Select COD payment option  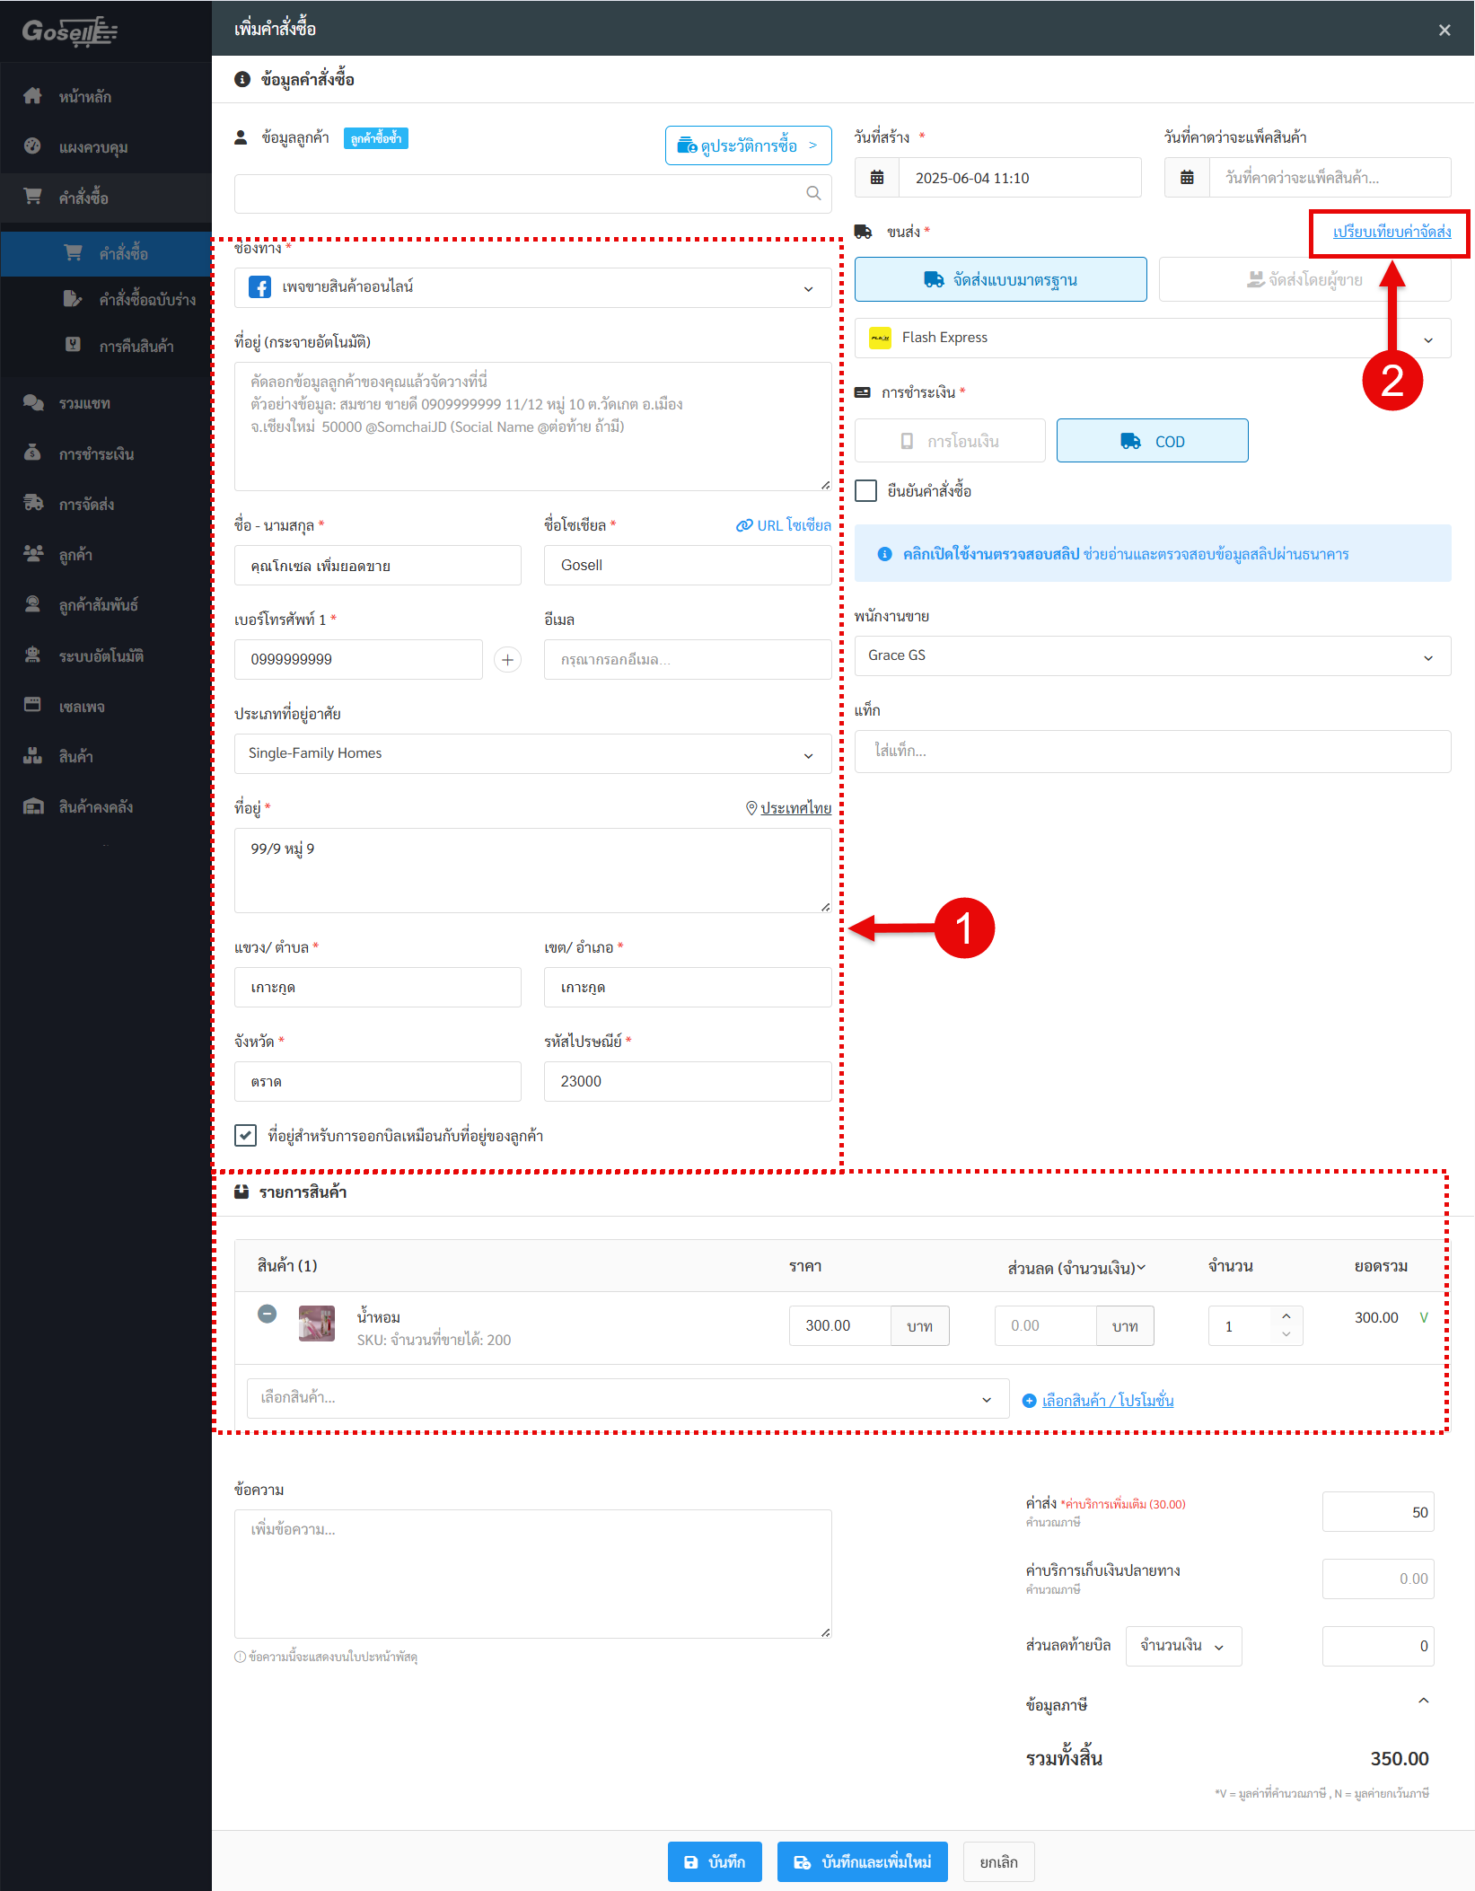click(1152, 441)
